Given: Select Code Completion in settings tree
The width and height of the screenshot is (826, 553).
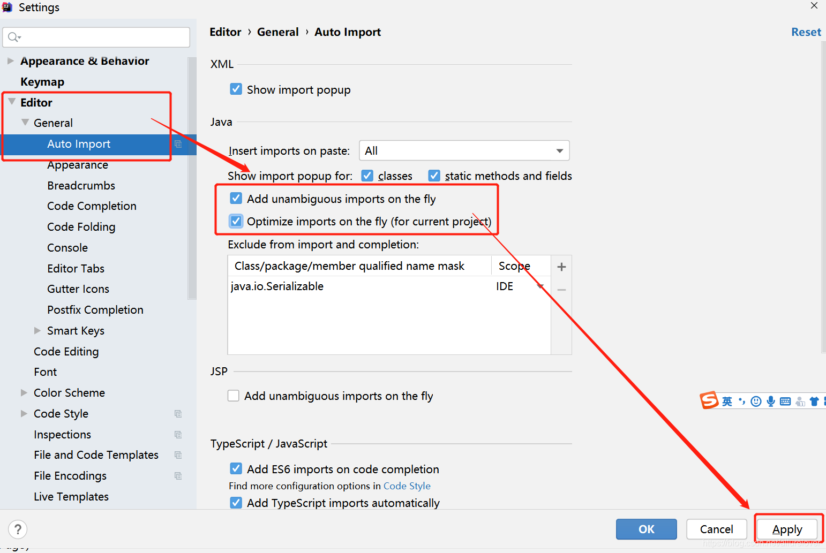Looking at the screenshot, I should point(92,206).
